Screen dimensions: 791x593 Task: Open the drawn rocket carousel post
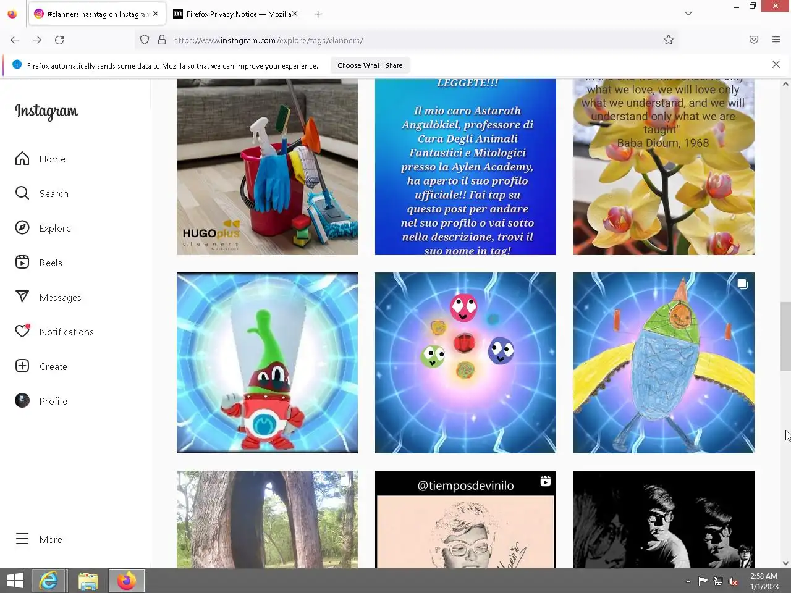(664, 363)
